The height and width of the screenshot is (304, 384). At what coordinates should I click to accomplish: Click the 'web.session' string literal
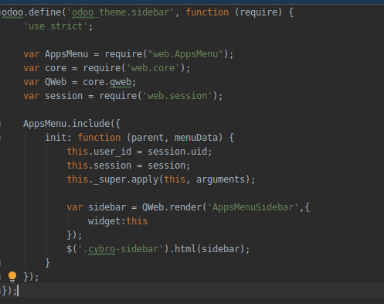(177, 96)
